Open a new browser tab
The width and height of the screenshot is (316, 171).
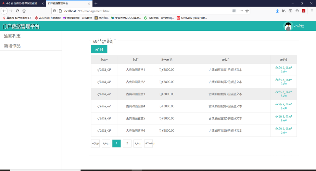click(96, 3)
